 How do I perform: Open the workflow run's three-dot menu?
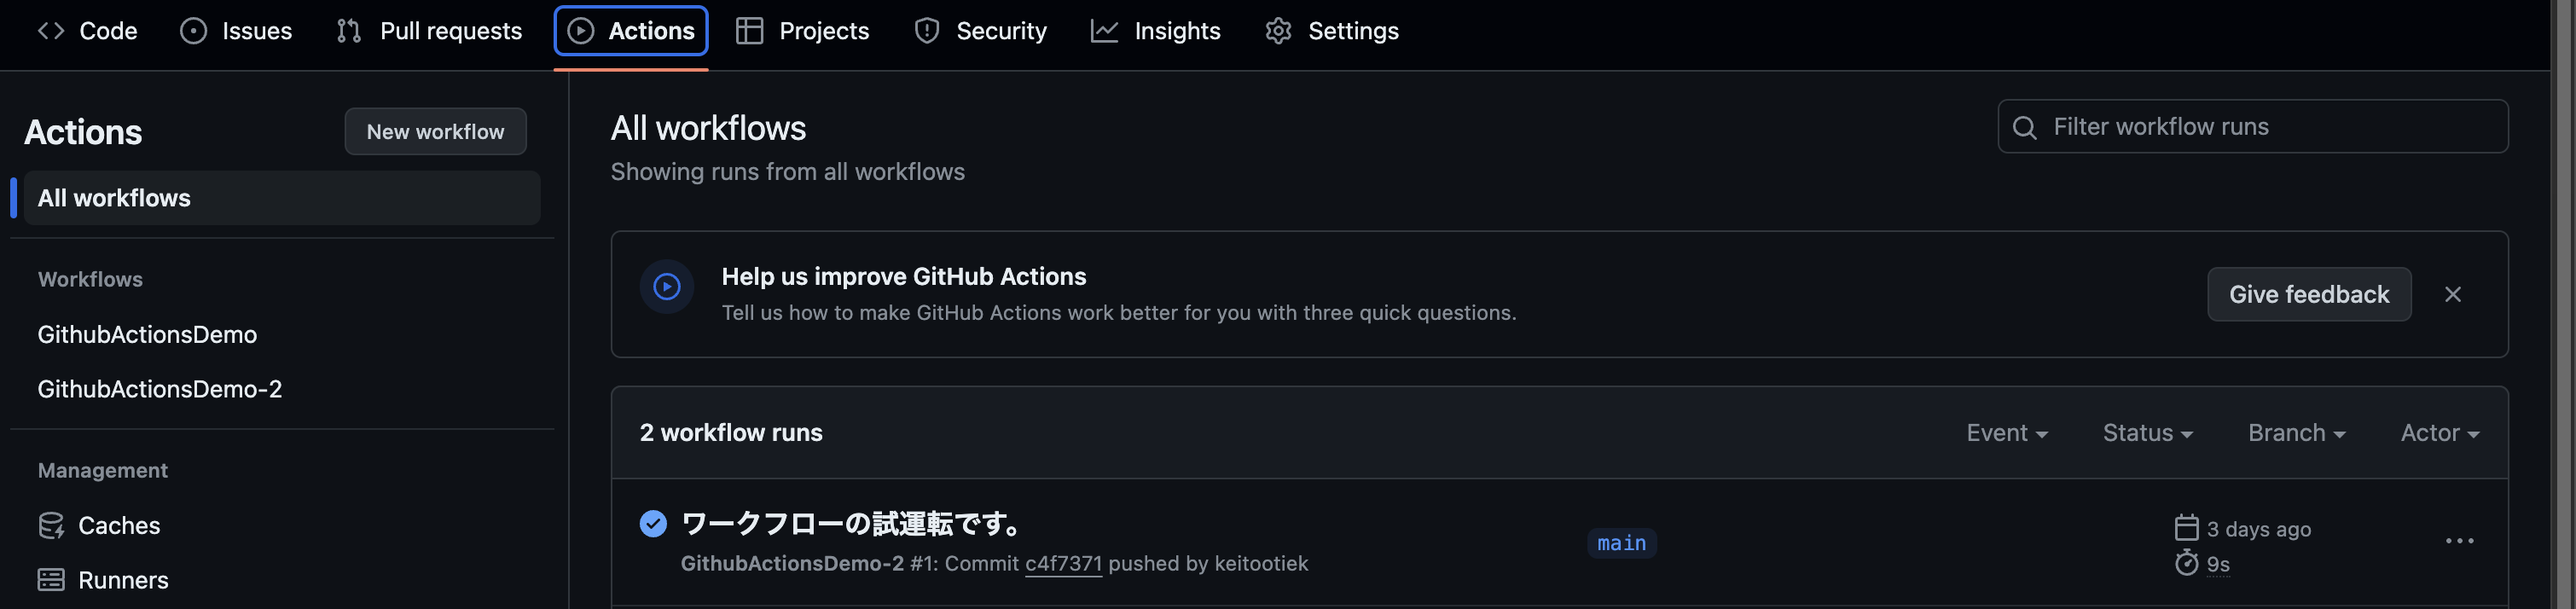(x=2459, y=541)
